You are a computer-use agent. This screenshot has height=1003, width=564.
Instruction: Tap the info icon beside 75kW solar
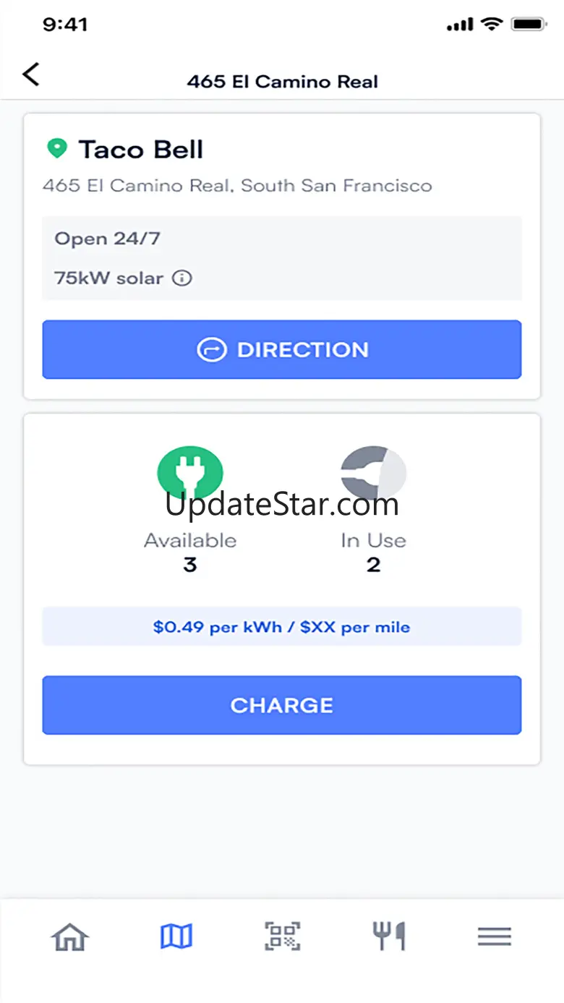183,278
